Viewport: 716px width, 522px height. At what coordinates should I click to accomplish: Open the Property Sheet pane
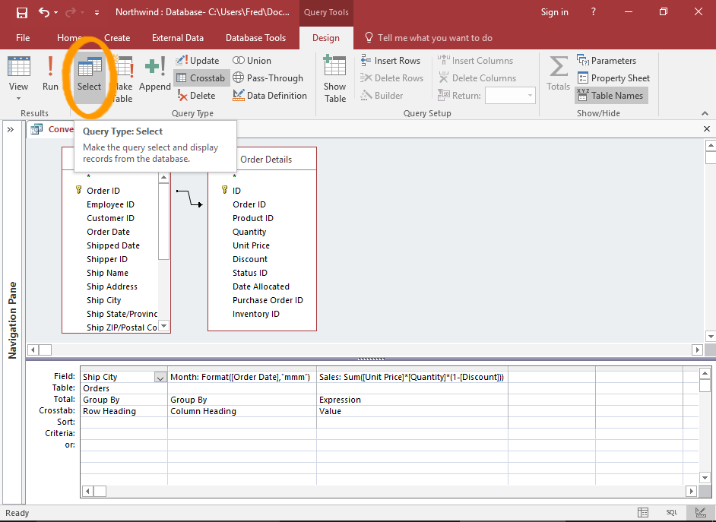(613, 78)
